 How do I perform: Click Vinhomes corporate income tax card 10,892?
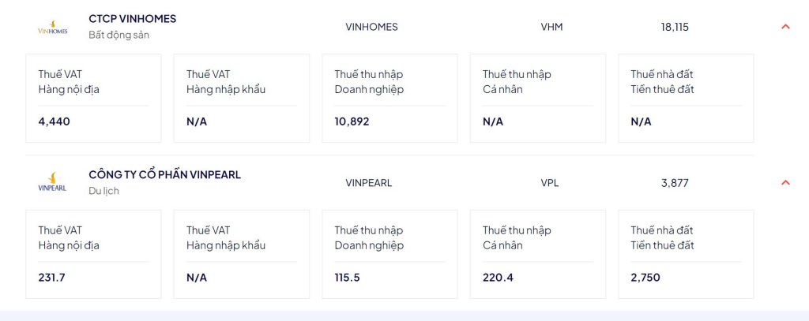pos(389,98)
